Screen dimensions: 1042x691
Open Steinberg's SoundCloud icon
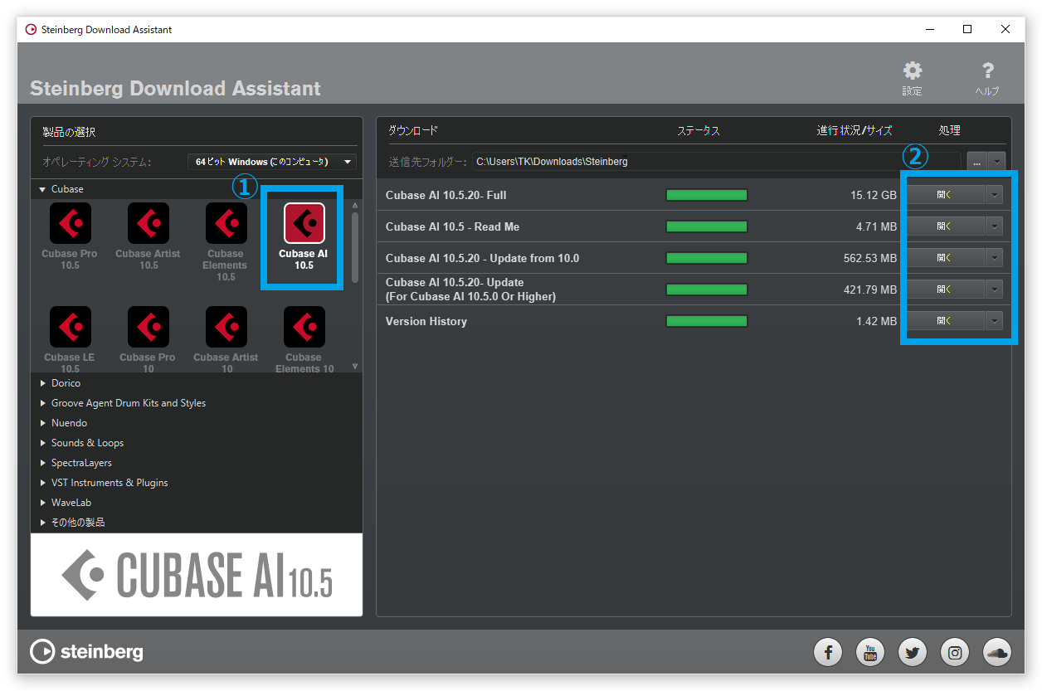[997, 652]
